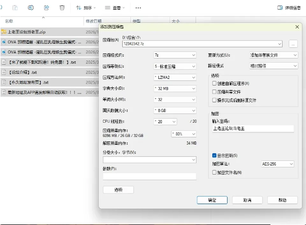Toggle the 详细信息 details pane
The width and height of the screenshot is (306, 225).
tap(289, 8)
